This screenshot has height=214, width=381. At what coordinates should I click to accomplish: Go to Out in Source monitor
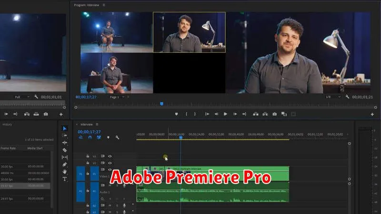15,114
